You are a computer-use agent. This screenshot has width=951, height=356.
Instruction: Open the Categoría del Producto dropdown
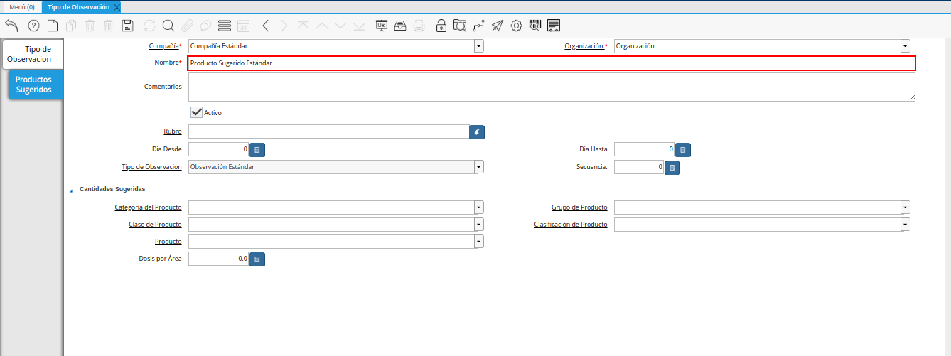click(479, 207)
